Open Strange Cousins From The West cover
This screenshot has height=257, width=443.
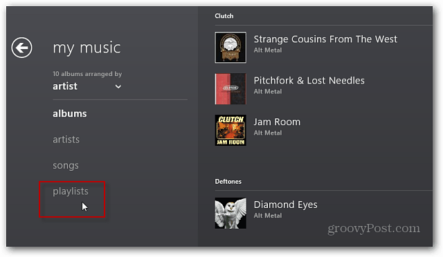pyautogui.click(x=230, y=48)
